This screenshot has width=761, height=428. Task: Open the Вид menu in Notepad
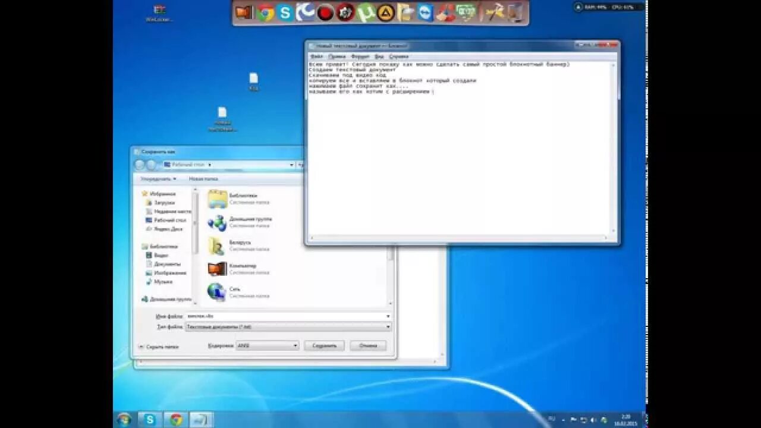click(x=379, y=56)
